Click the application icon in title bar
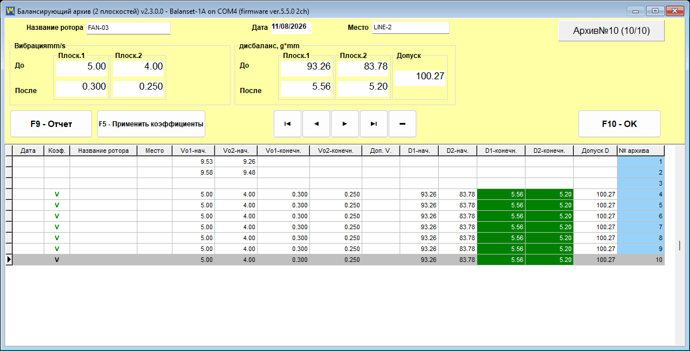Screen dimensions: 690x351 pyautogui.click(x=10, y=10)
